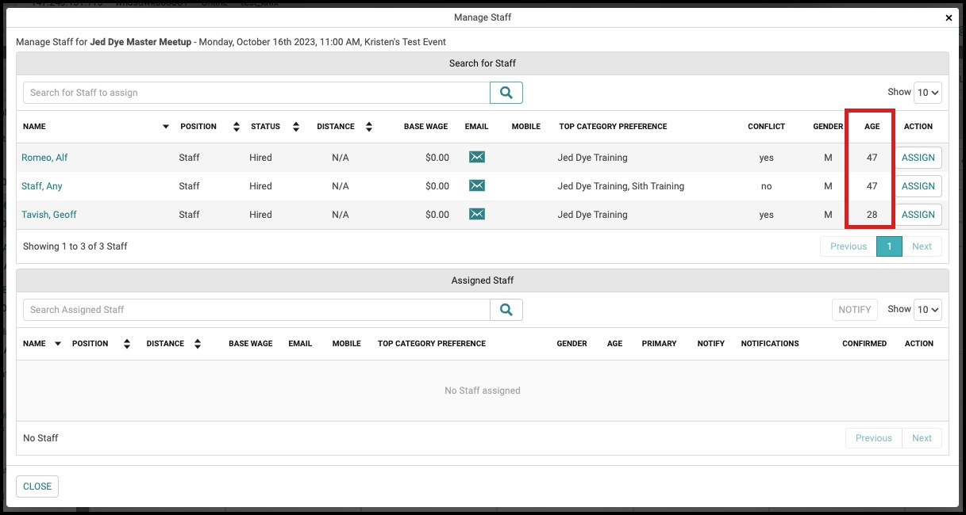Screen dimensions: 966x515
Task: Click the Confirmed column header
Action: (864, 344)
